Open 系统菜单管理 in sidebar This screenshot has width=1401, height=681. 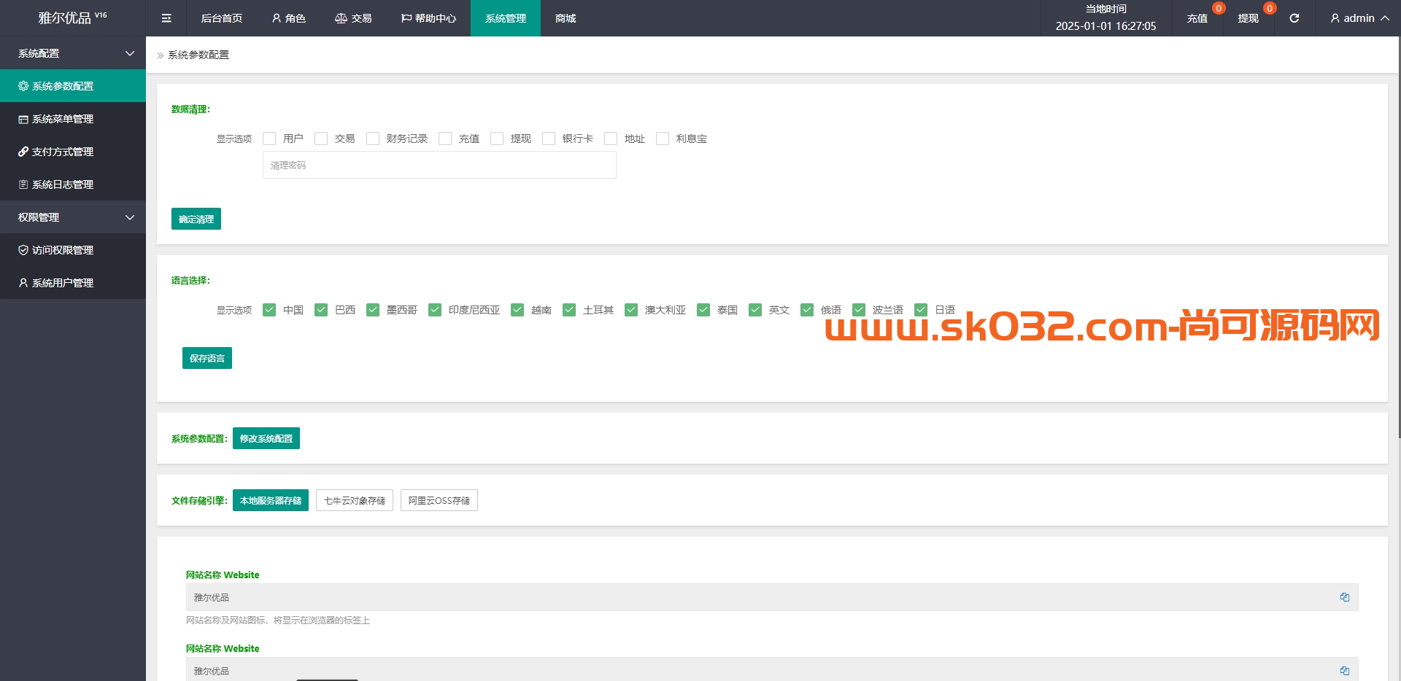pyautogui.click(x=73, y=119)
